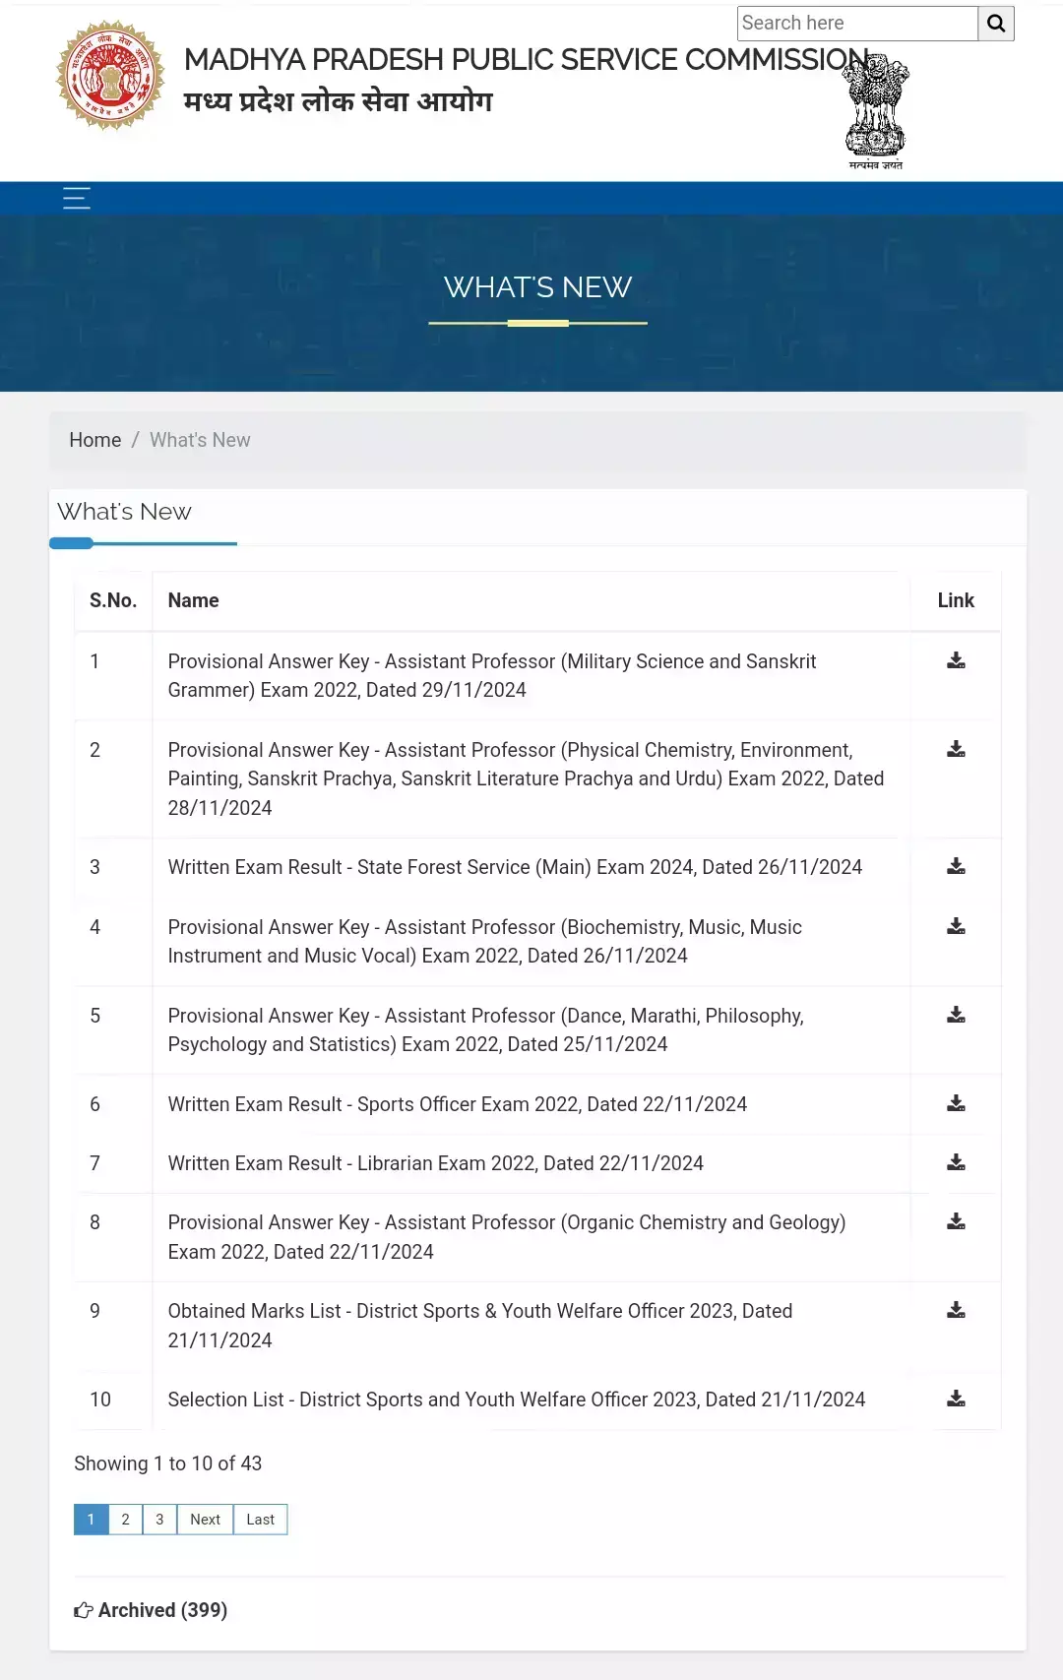Image resolution: width=1063 pixels, height=1680 pixels.
Task: Download Librarian Exam 2022 written result
Action: pyautogui.click(x=956, y=1162)
